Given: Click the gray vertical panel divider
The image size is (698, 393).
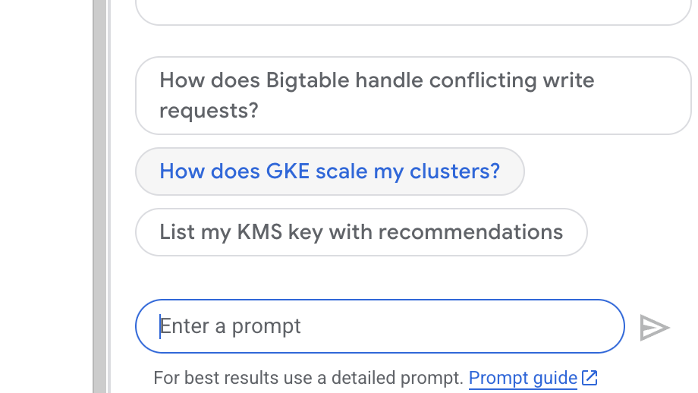Looking at the screenshot, I should 99,196.
